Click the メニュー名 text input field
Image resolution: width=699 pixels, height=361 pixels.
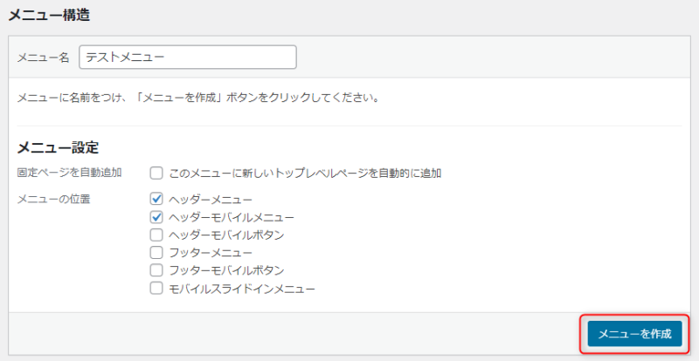[x=188, y=58]
